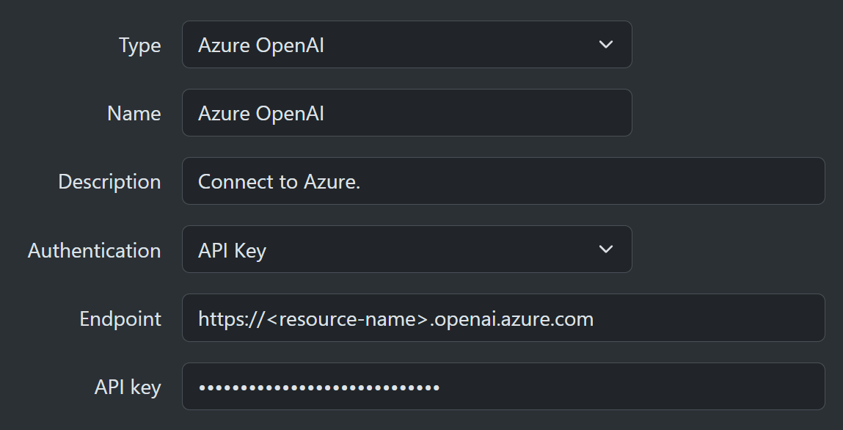The width and height of the screenshot is (843, 430).
Task: Click the "Azure OpenAI" text in the Name box
Action: coord(260,113)
